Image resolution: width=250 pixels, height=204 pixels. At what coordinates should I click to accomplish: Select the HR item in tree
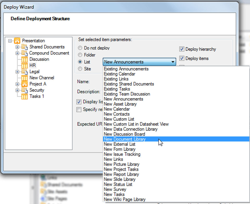33,65
